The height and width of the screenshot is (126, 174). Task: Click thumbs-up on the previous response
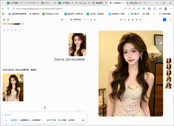[12, 30]
